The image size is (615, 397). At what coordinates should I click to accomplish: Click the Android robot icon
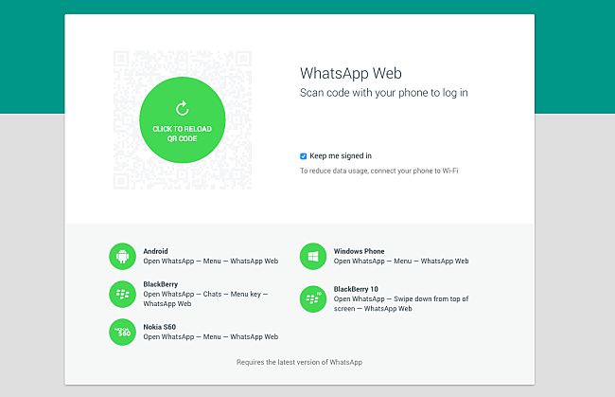pyautogui.click(x=122, y=257)
